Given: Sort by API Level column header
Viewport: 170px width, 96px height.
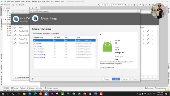Looking at the screenshot, I should [x=59, y=37].
